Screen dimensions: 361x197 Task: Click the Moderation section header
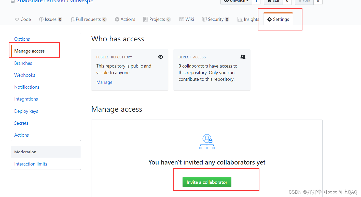[x=46, y=152]
